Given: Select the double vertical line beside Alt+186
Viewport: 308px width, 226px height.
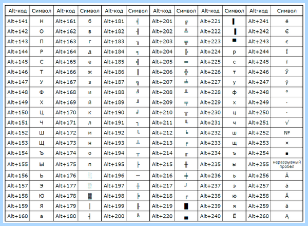Looking at the screenshot, I should click(138, 72).
